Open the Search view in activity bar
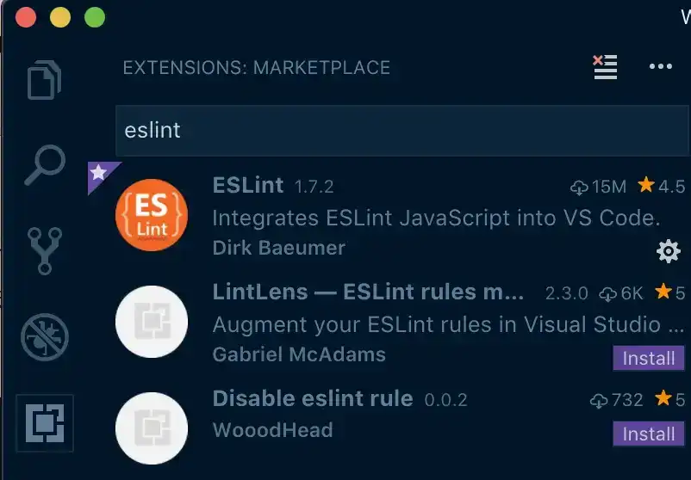Image resolution: width=691 pixels, height=480 pixels. [x=45, y=165]
